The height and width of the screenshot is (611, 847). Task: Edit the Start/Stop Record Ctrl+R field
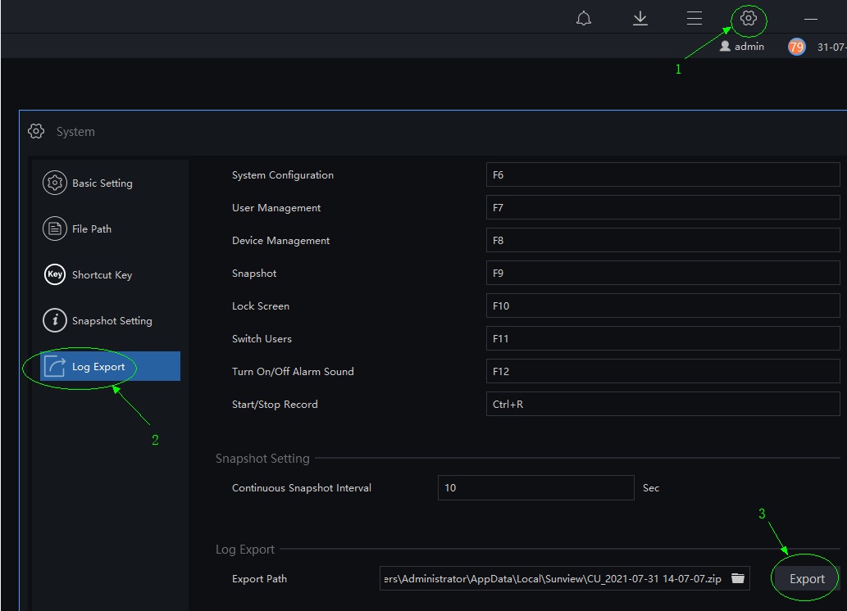pyautogui.click(x=663, y=405)
